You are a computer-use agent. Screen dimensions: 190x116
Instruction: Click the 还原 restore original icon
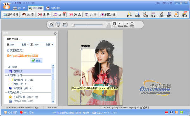coord(132,25)
